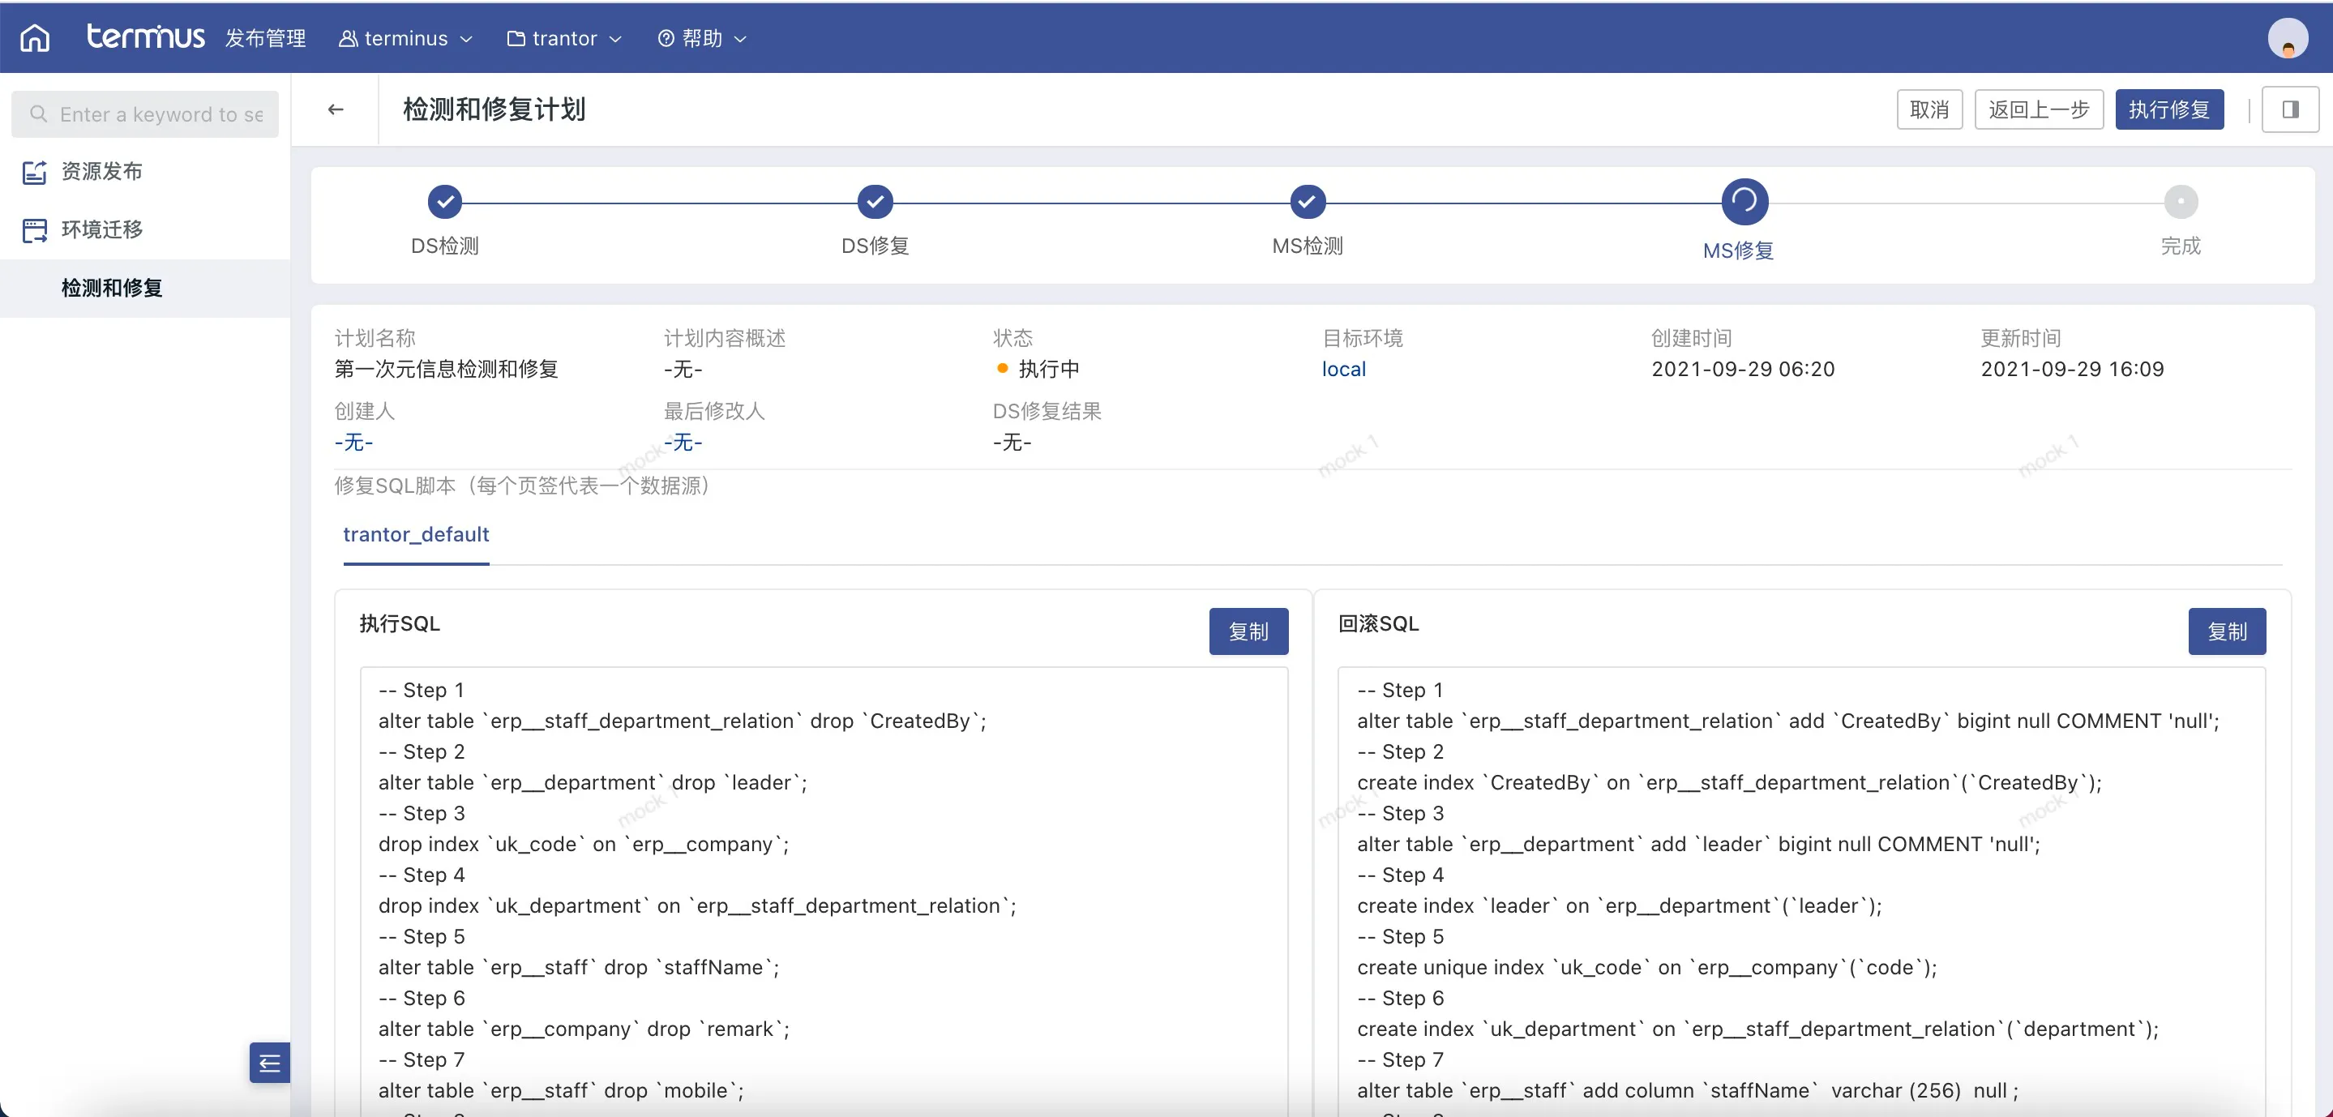Click the 执行SQL panel heading
Screen dimensions: 2333x1117
click(x=400, y=623)
